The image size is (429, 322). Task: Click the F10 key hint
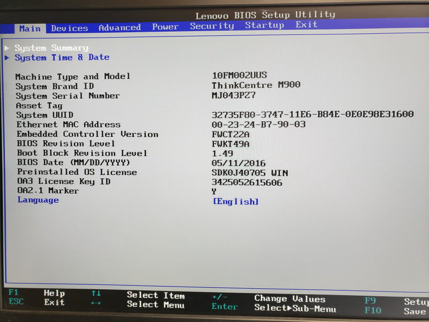(373, 311)
